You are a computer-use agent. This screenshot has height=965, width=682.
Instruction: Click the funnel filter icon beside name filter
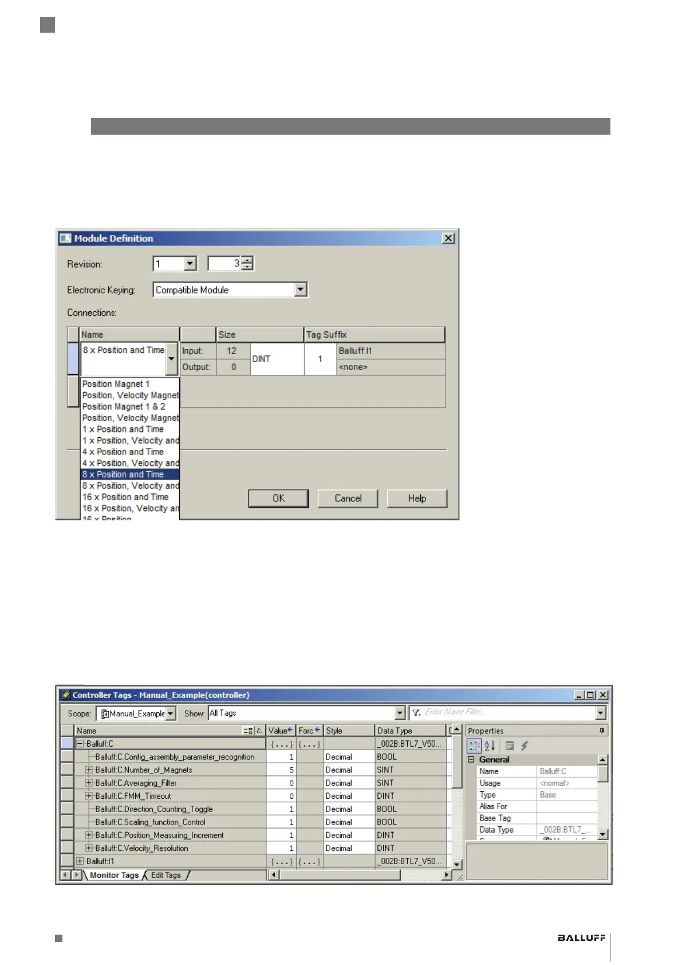(x=416, y=712)
